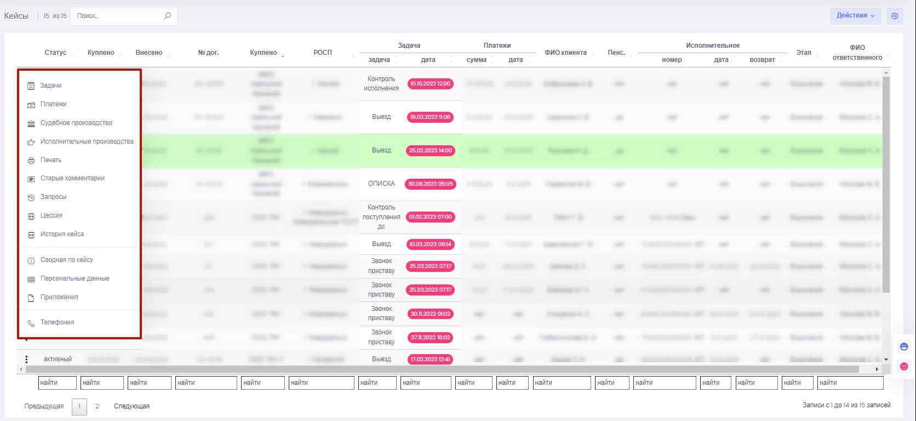Click the gear settings icon top right
916x421 pixels.
pyautogui.click(x=895, y=16)
